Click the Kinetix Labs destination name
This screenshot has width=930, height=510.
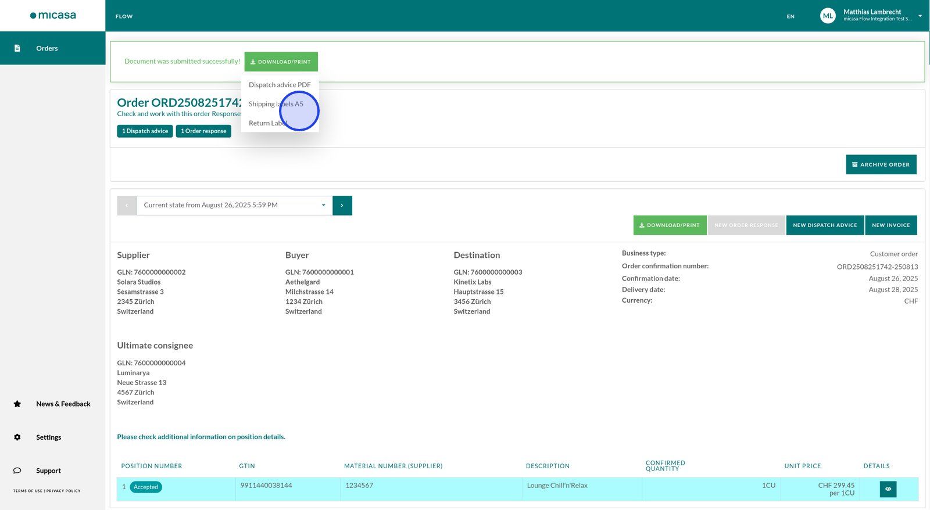(473, 282)
